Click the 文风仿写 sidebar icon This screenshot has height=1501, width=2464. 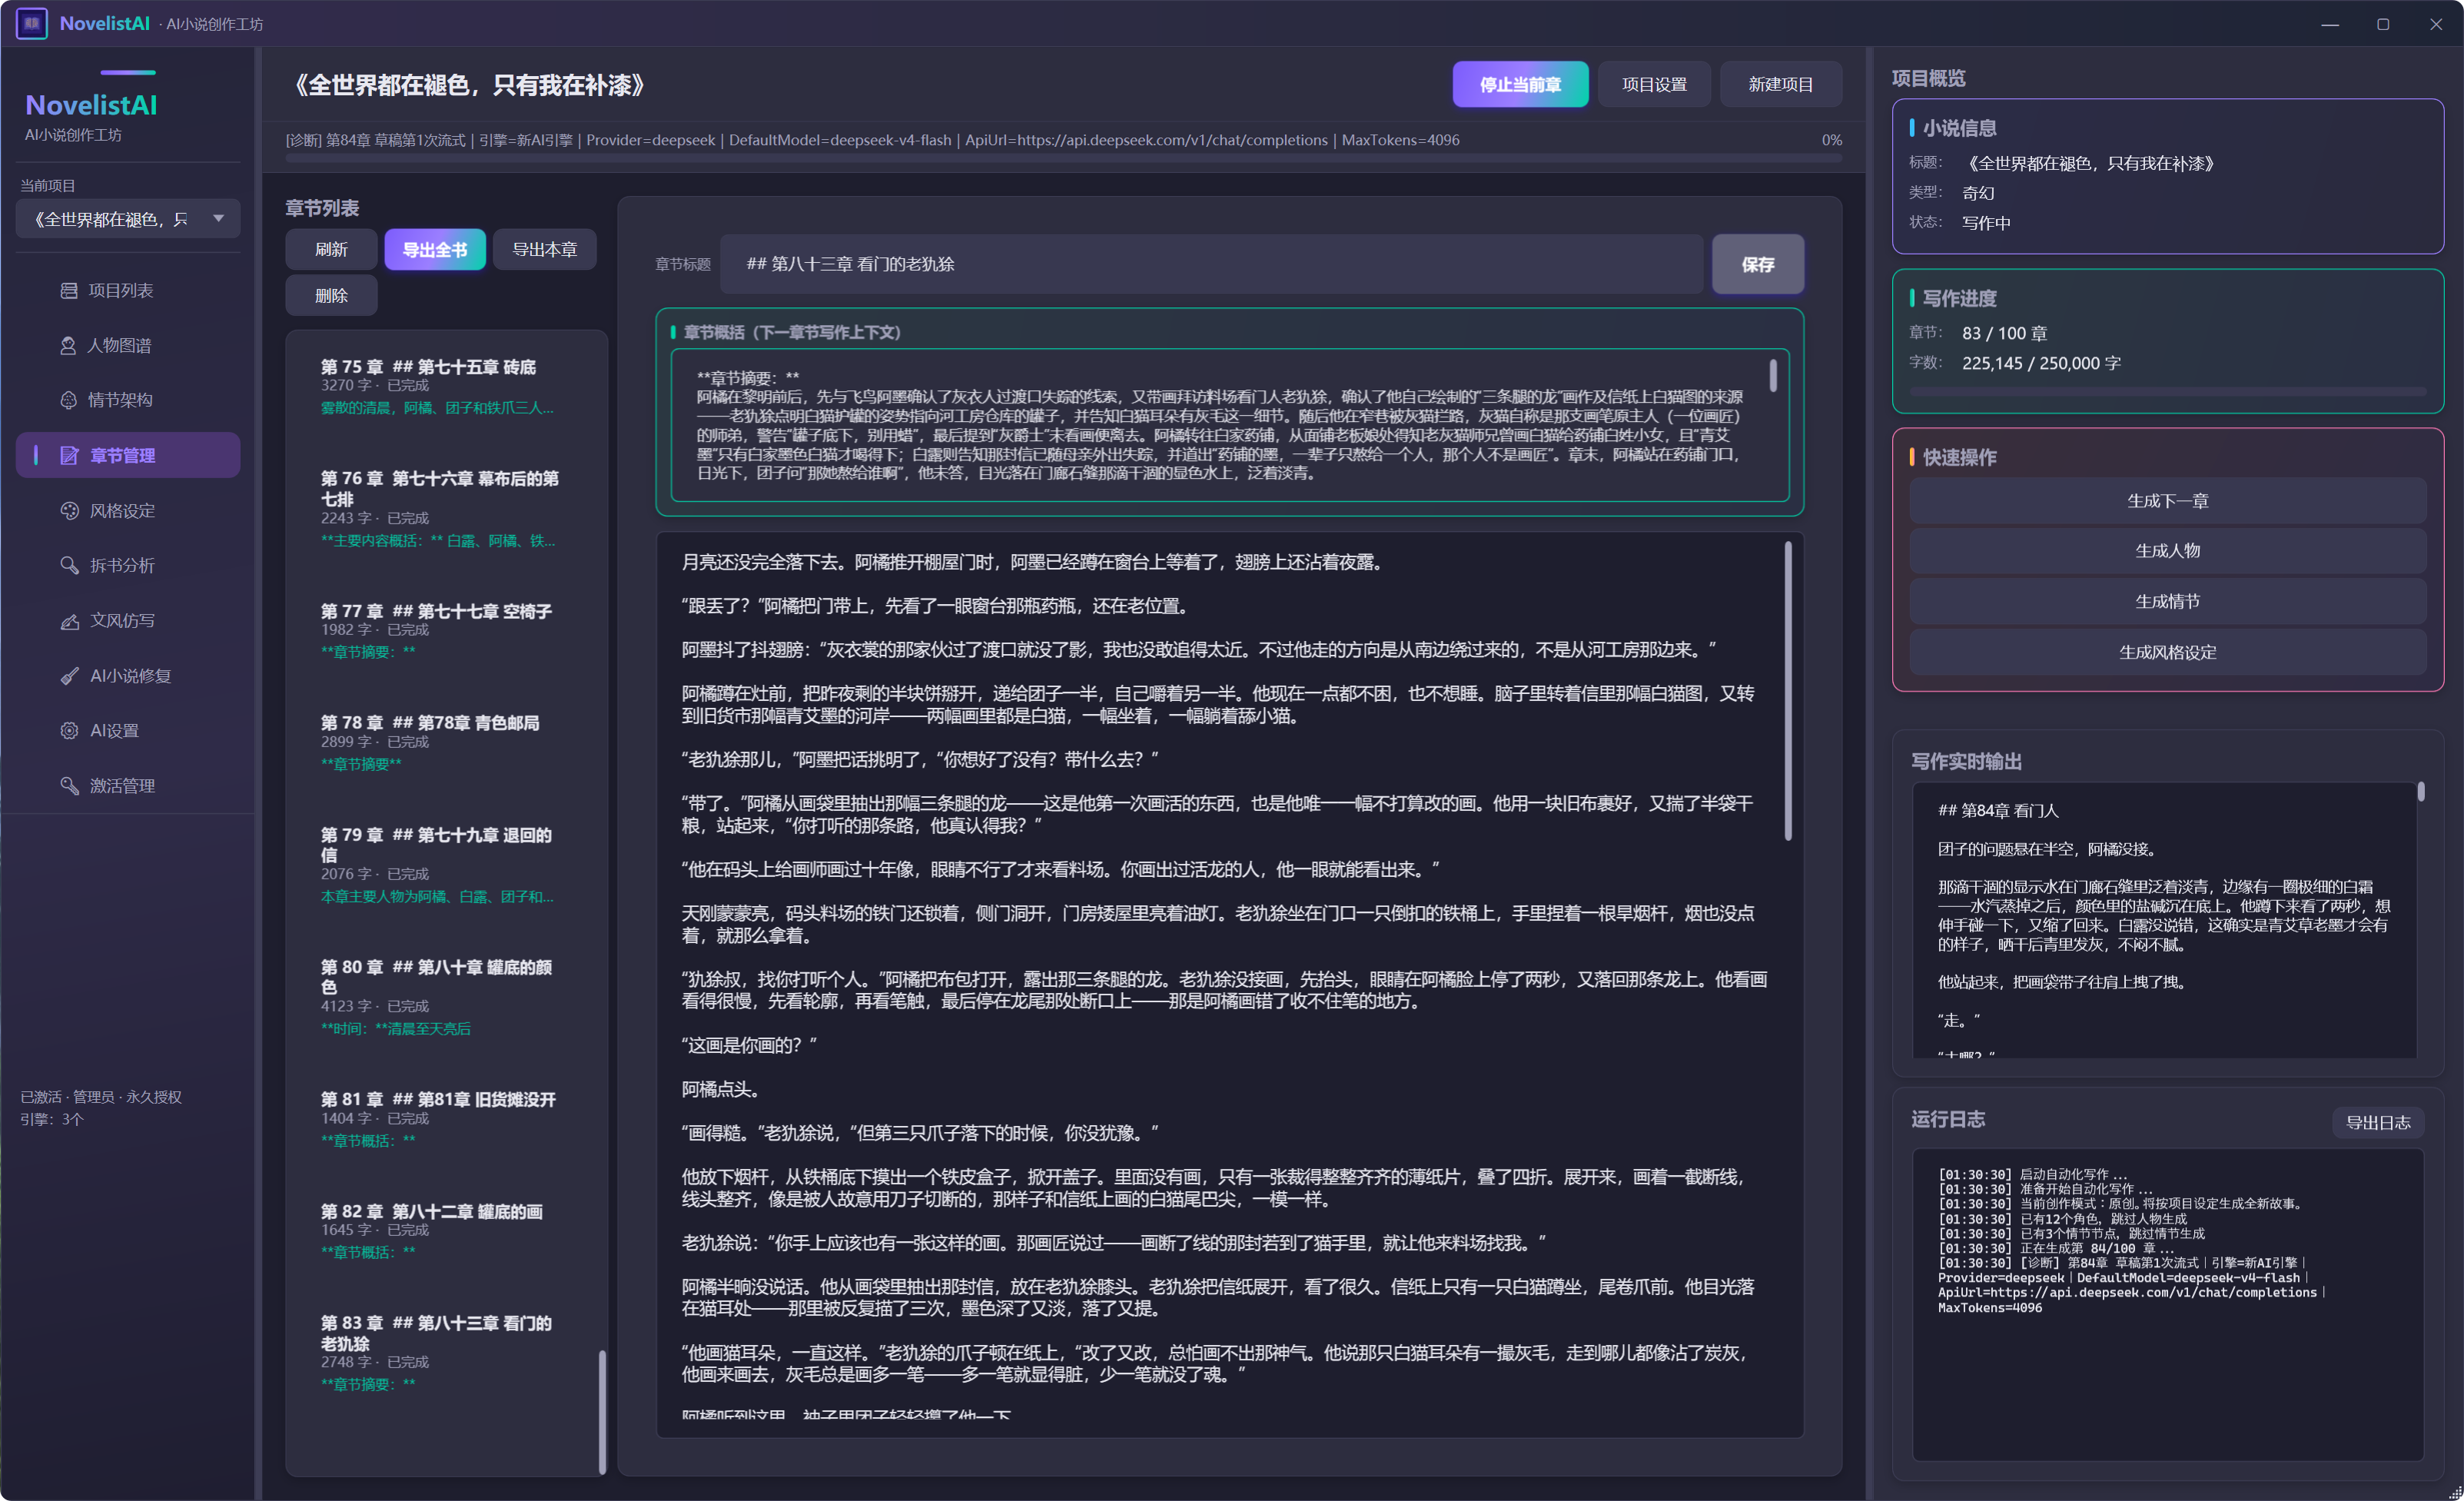69,620
